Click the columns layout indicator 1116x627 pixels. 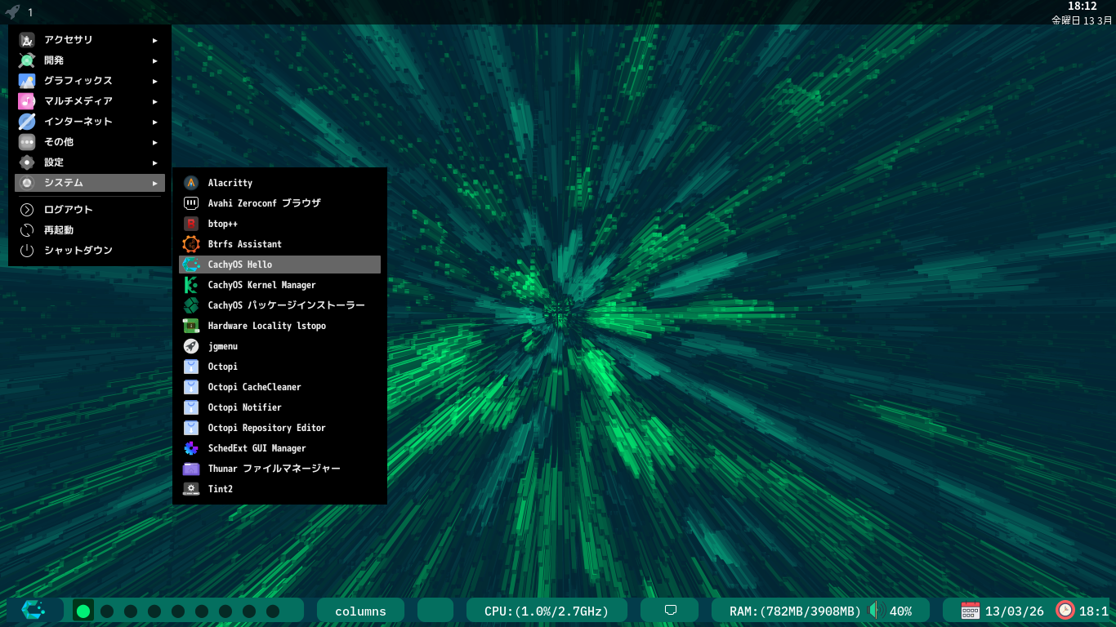tap(360, 611)
